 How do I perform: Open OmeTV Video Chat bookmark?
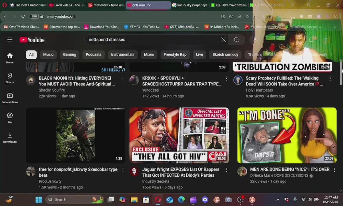click(22, 27)
